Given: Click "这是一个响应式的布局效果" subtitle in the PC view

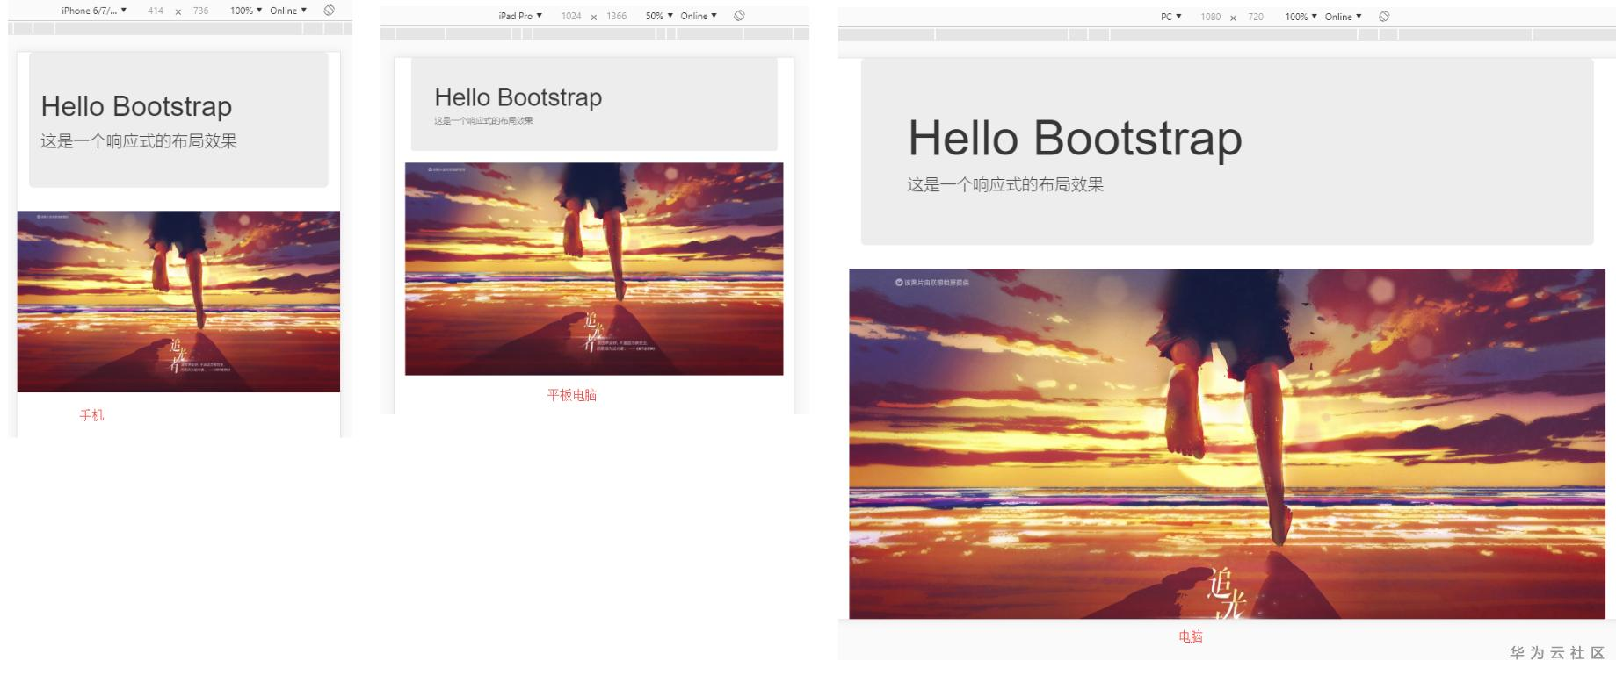Looking at the screenshot, I should coord(1005,184).
